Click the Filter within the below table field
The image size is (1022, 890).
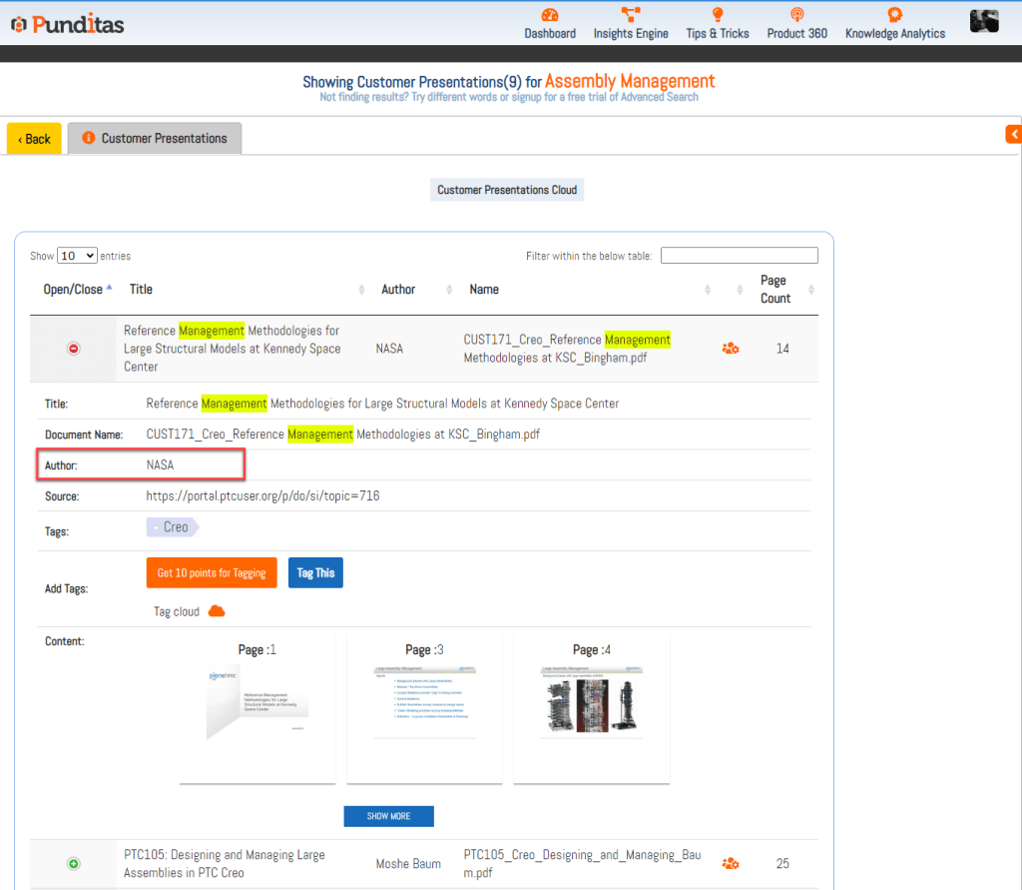tap(739, 256)
